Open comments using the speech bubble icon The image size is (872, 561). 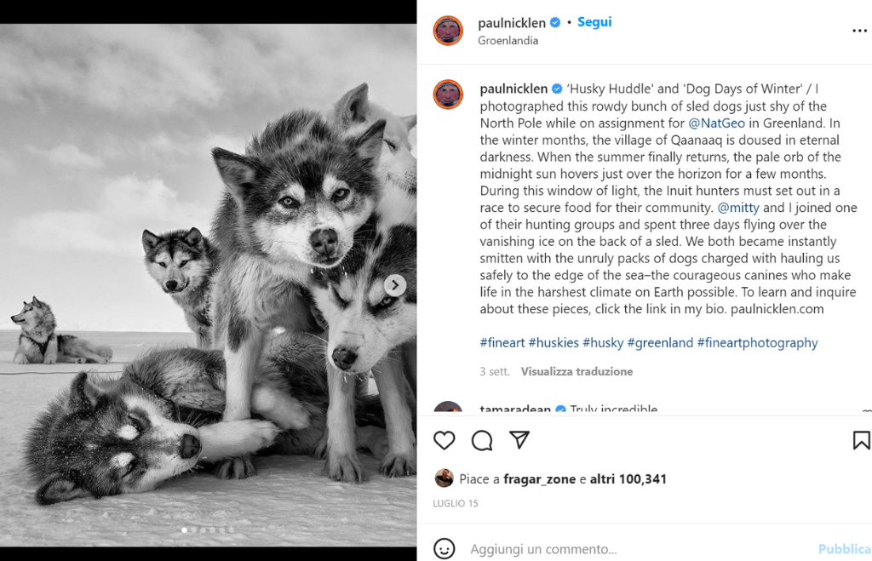(482, 440)
